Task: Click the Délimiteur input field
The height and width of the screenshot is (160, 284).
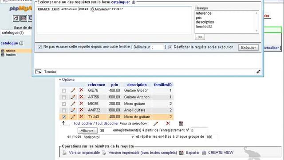Action: (158, 47)
